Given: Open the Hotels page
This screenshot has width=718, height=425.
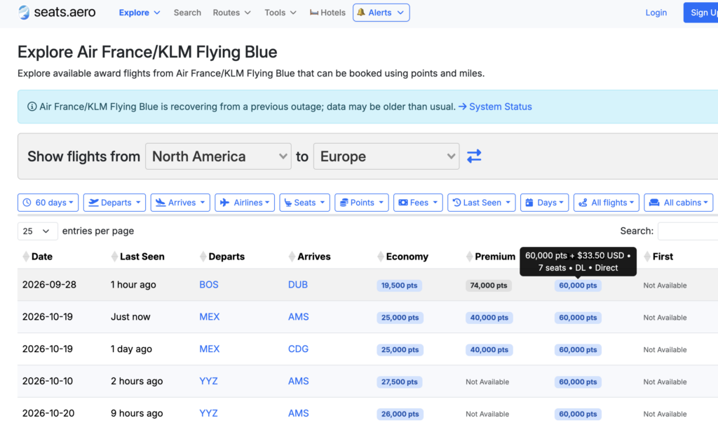Looking at the screenshot, I should coord(327,13).
